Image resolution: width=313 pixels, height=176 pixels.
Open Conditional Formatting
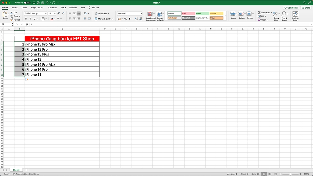click(x=151, y=16)
